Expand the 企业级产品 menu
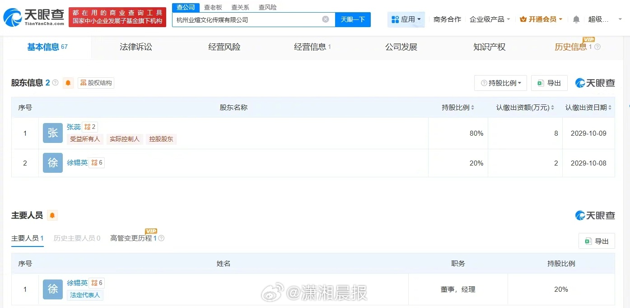Image resolution: width=630 pixels, height=308 pixels. (490, 19)
